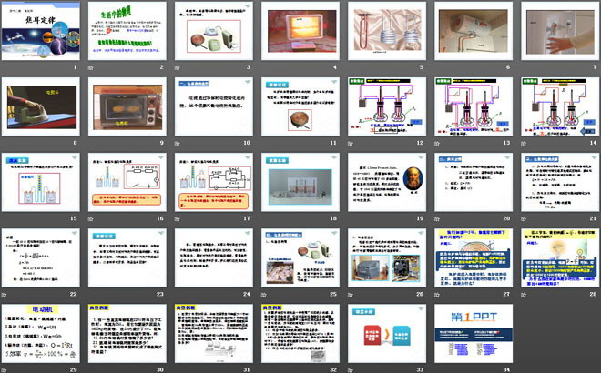The image size is (601, 373).
Task: Select slide 29 titled 电动机
Action: [x=42, y=335]
